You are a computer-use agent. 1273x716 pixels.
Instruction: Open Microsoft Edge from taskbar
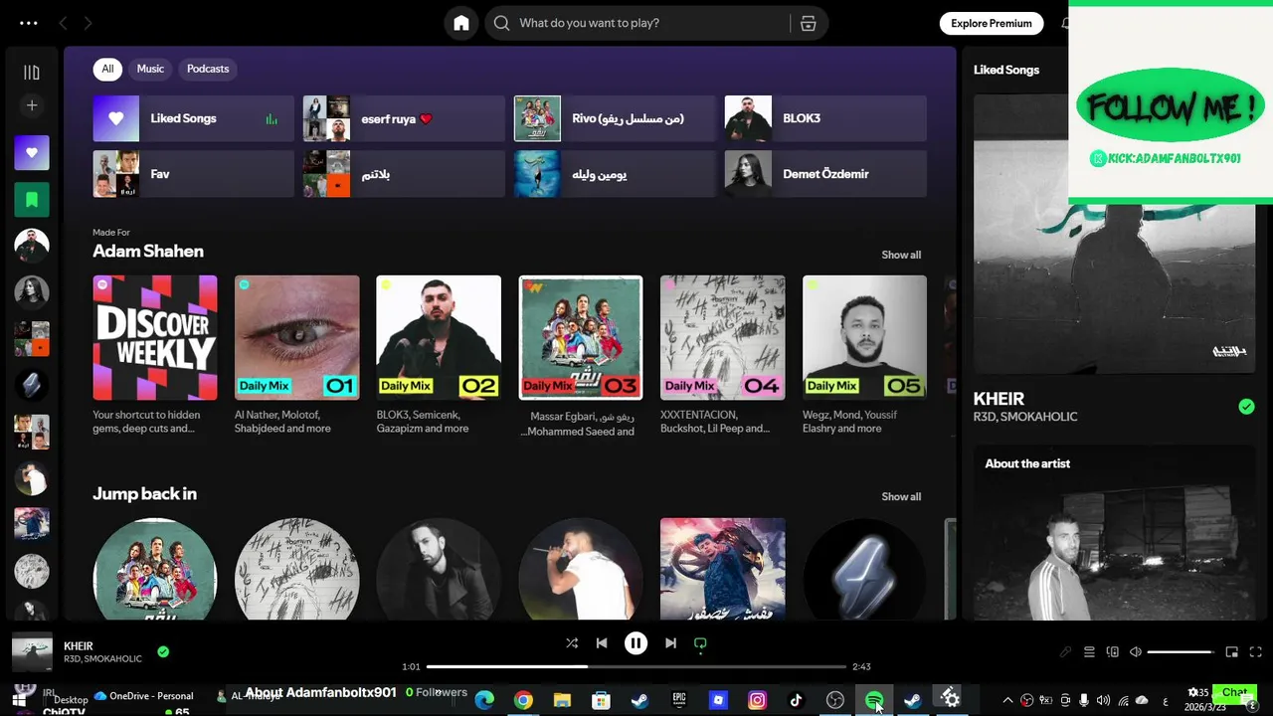coord(484,700)
